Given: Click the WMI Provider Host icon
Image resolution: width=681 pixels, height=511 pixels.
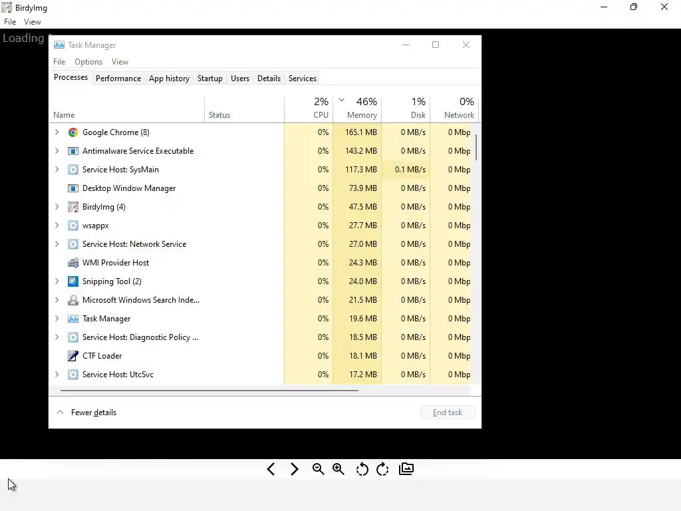Looking at the screenshot, I should [x=73, y=263].
